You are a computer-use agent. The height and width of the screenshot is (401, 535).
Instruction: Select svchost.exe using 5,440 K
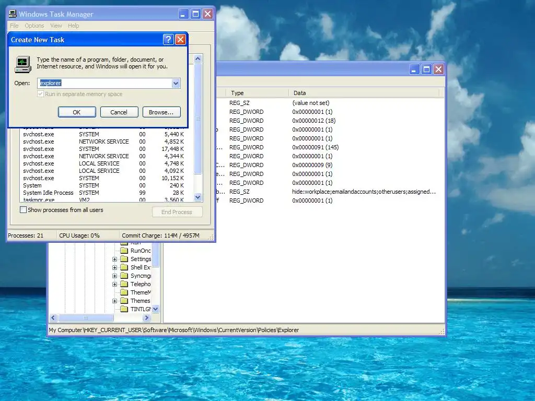pyautogui.click(x=103, y=134)
